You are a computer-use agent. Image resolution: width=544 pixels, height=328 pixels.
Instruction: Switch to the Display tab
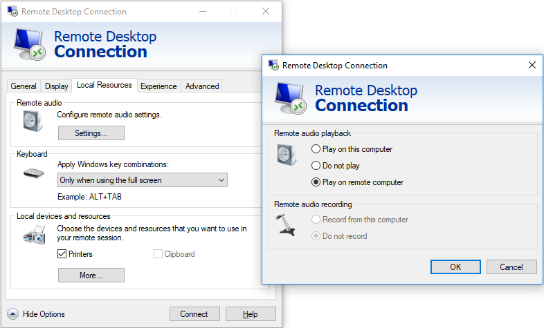coord(57,86)
